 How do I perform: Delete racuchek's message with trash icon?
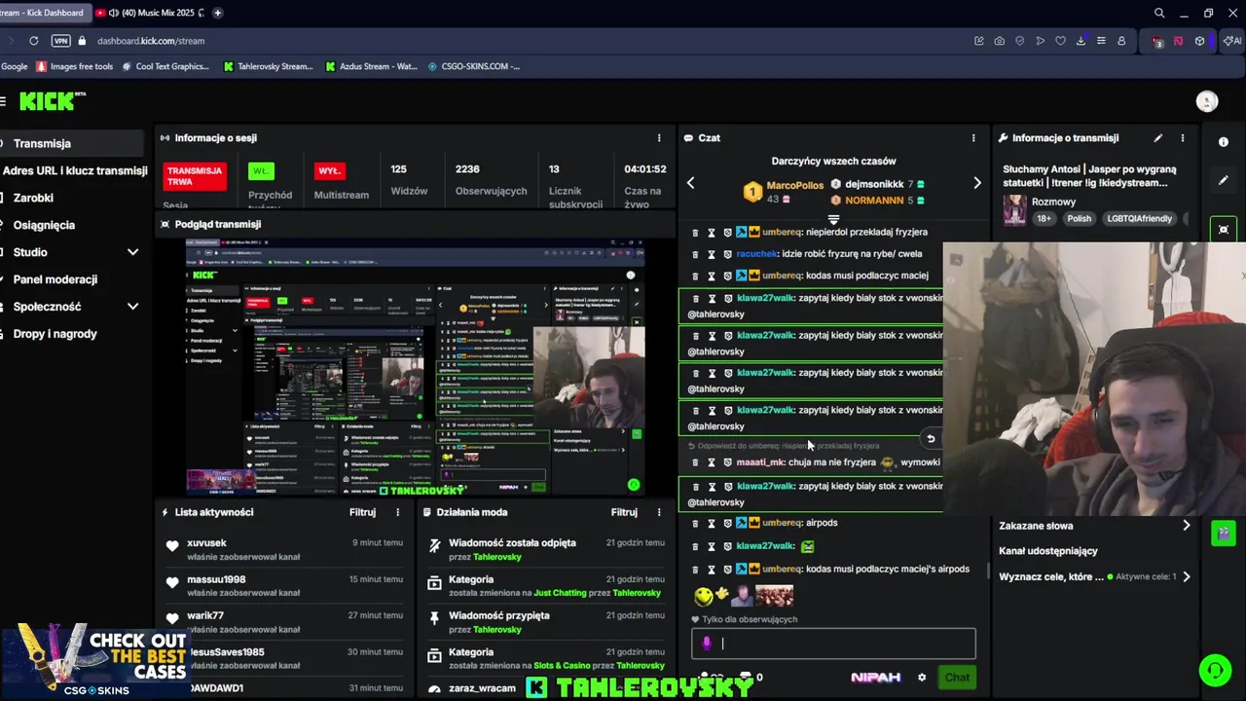[695, 254]
